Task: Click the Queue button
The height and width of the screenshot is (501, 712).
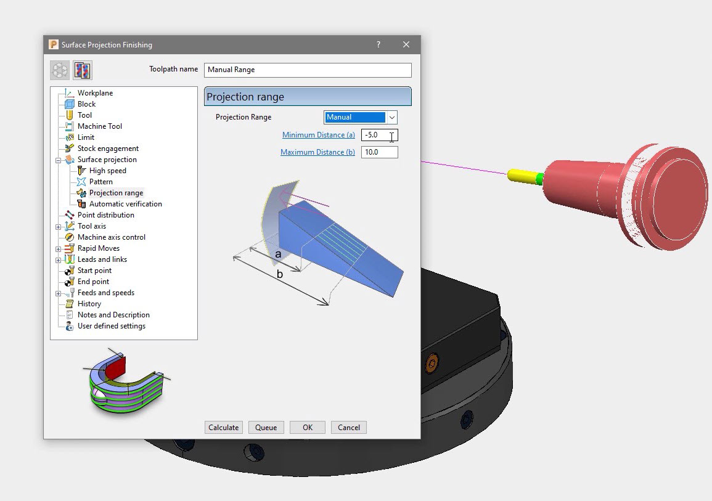Action: coord(266,427)
